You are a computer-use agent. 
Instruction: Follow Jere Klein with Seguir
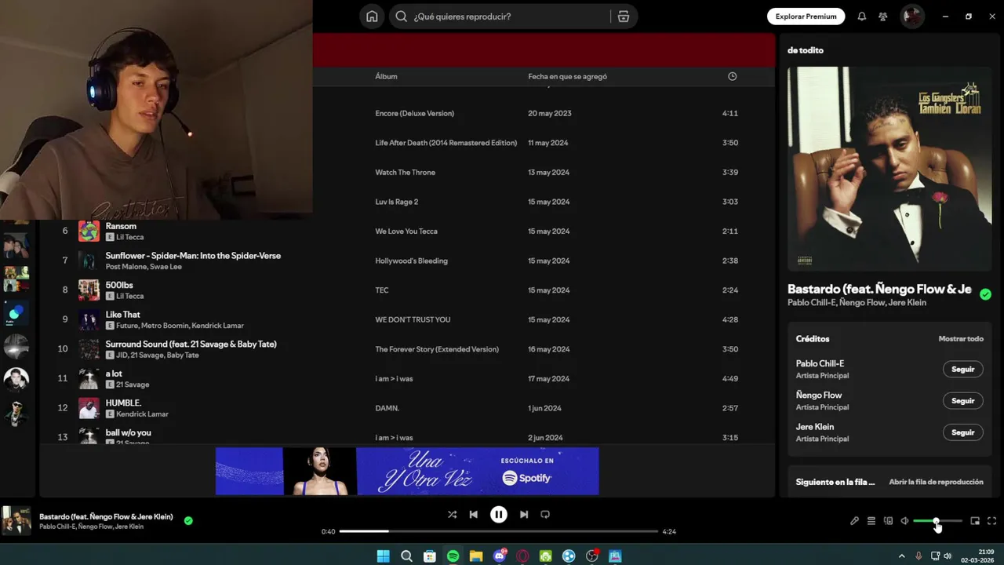tap(962, 432)
